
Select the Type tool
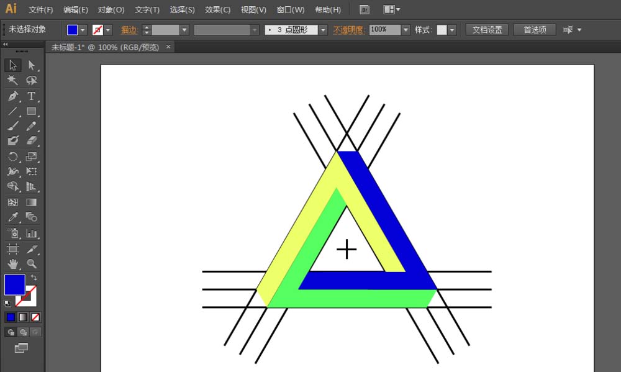pyautogui.click(x=30, y=96)
